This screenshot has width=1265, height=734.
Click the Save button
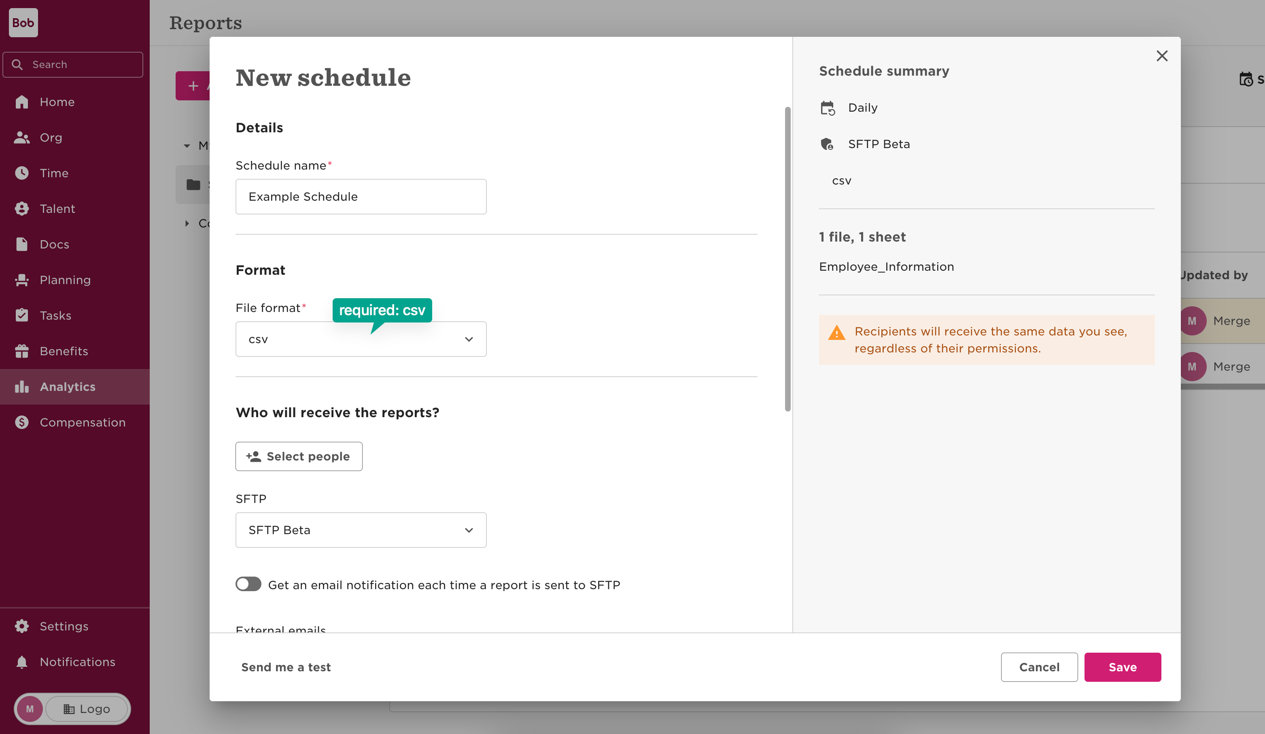pyautogui.click(x=1122, y=667)
